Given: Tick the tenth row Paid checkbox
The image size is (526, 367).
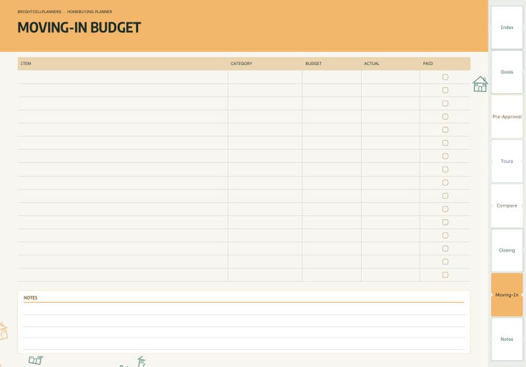Looking at the screenshot, I should click(x=445, y=196).
